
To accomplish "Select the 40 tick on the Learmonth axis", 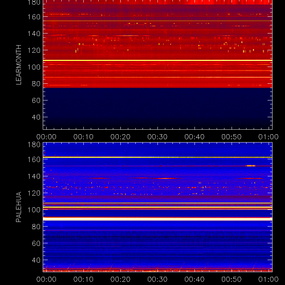I will 36,117.
